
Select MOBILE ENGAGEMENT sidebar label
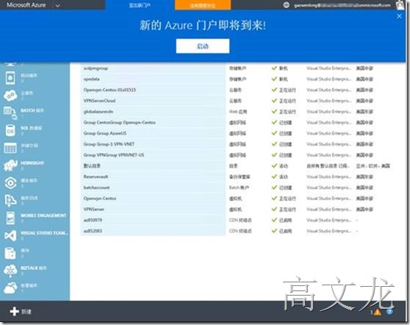[x=43, y=215]
